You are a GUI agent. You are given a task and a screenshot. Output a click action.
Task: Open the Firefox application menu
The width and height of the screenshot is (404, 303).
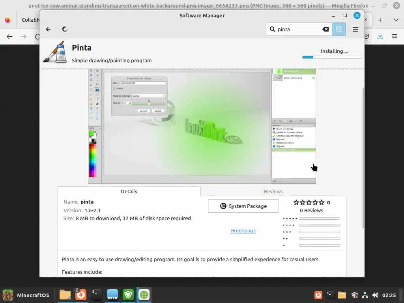[x=395, y=36]
